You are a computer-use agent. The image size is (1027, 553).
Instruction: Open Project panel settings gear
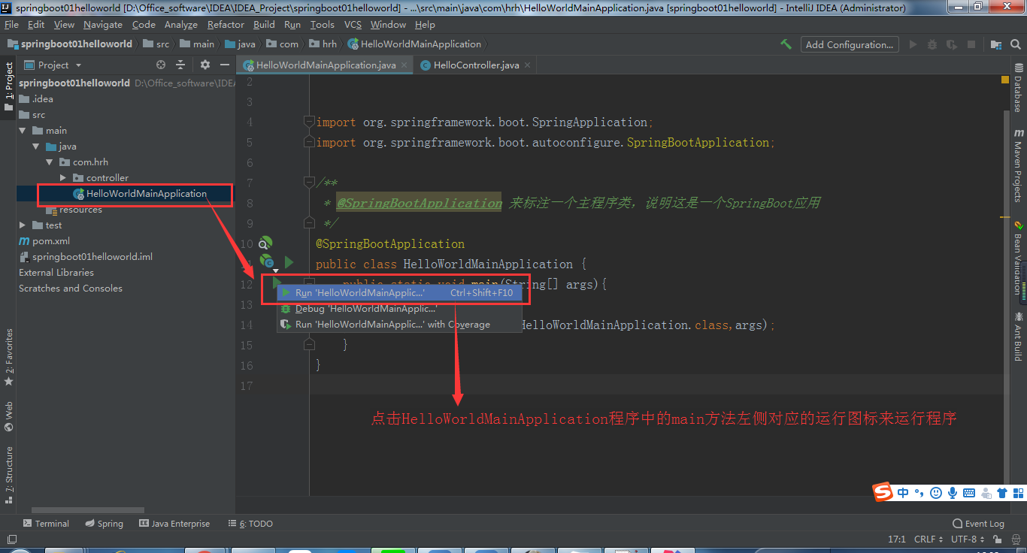pos(205,65)
